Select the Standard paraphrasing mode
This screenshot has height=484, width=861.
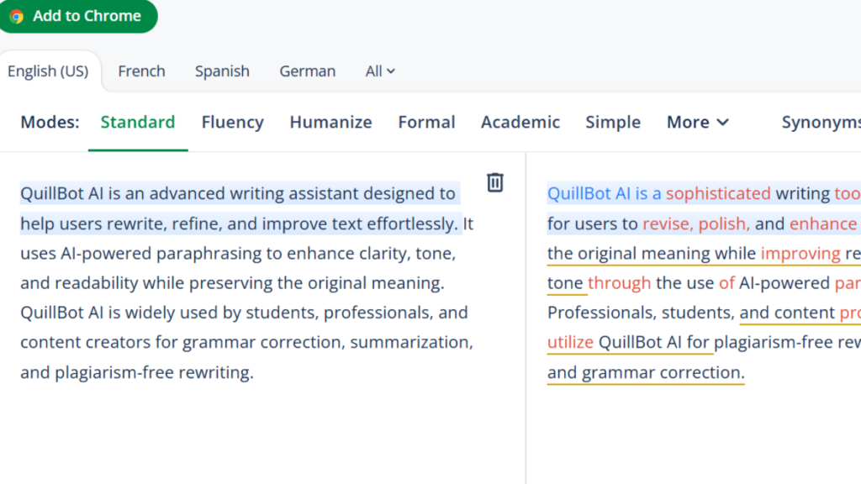pyautogui.click(x=137, y=122)
